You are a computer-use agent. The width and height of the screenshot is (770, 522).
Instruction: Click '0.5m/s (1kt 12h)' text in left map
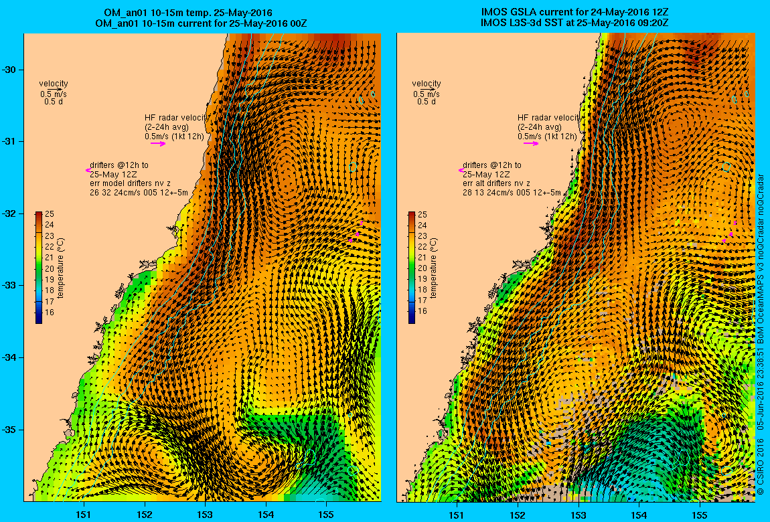[x=174, y=137]
